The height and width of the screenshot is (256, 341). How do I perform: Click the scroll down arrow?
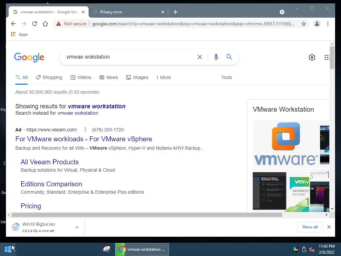[332, 209]
